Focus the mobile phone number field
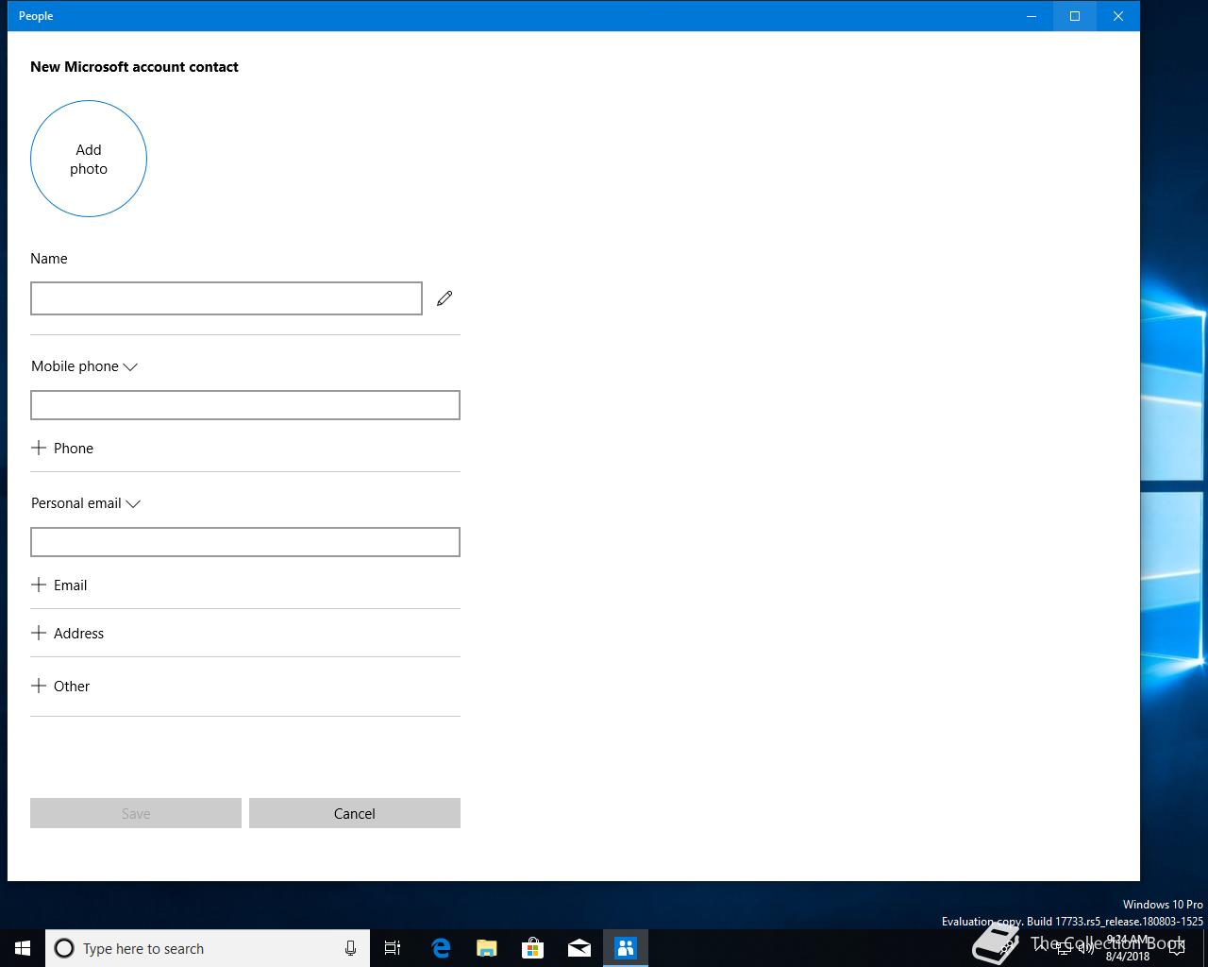The image size is (1208, 967). (x=245, y=405)
